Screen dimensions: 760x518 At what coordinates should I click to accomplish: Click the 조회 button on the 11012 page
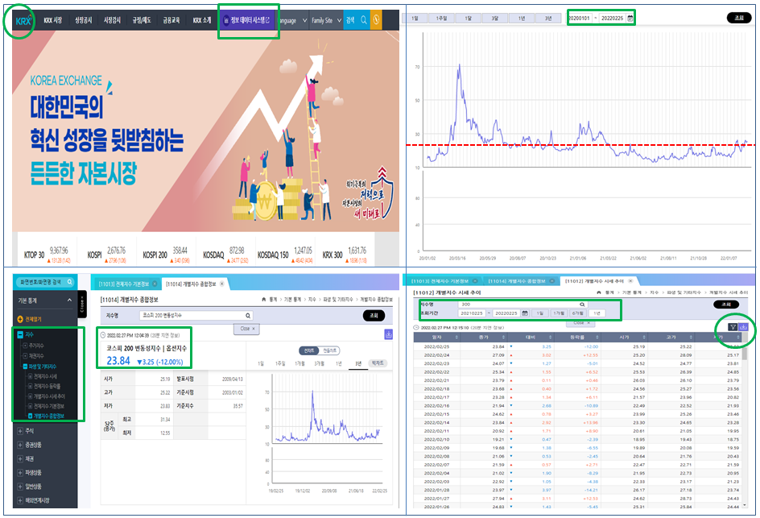coord(725,305)
